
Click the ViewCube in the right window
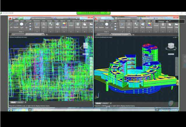click(x=171, y=46)
